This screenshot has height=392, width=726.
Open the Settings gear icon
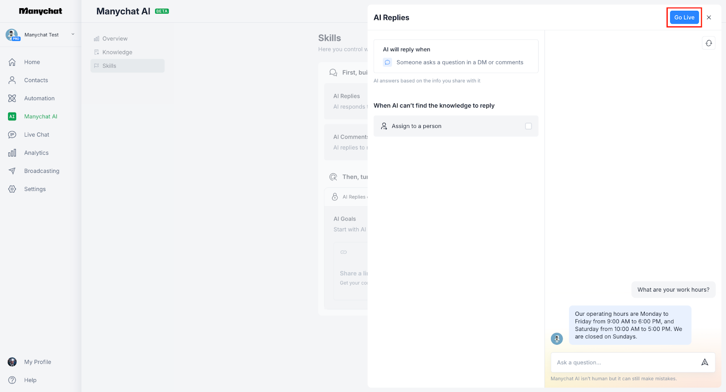(12, 189)
